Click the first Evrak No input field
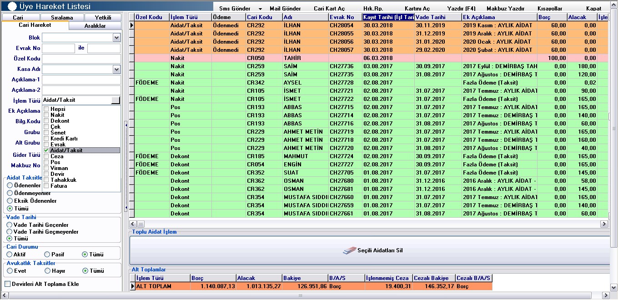This screenshot has height=300, width=618. (58, 48)
